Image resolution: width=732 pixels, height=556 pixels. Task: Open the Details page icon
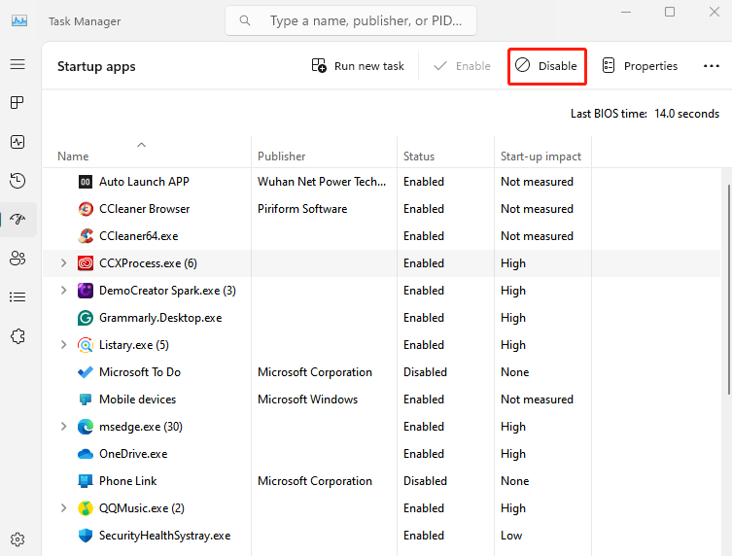17,296
